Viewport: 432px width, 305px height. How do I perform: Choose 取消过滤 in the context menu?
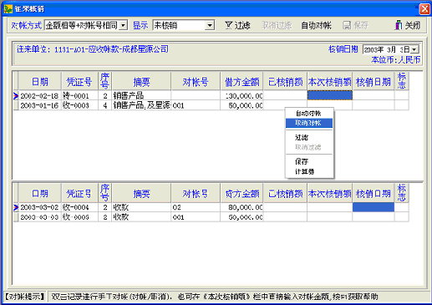(x=309, y=147)
